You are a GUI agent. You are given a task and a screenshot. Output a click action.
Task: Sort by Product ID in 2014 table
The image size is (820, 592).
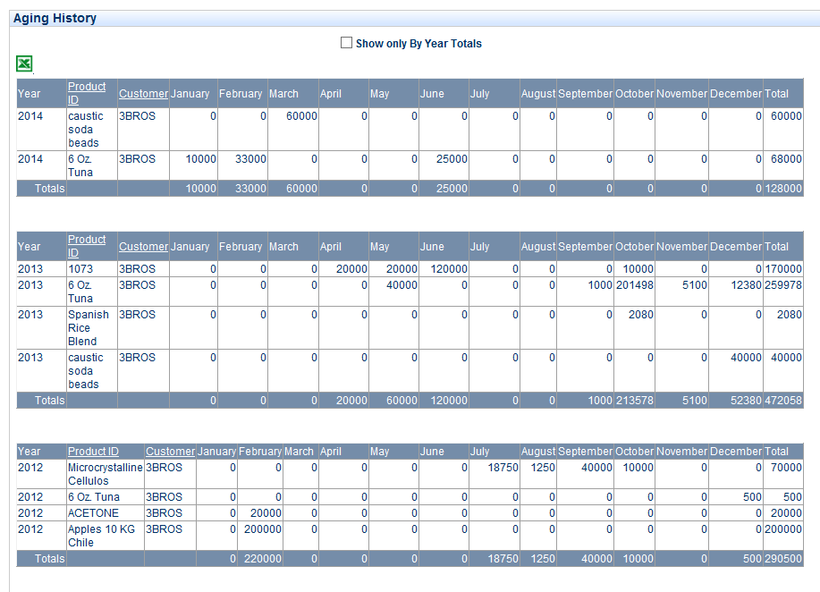click(x=87, y=93)
